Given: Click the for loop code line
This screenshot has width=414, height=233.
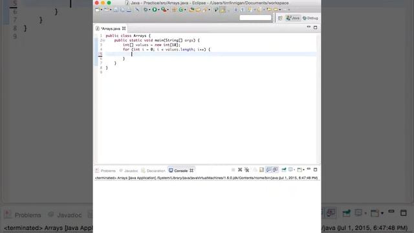Looking at the screenshot, I should tap(167, 49).
